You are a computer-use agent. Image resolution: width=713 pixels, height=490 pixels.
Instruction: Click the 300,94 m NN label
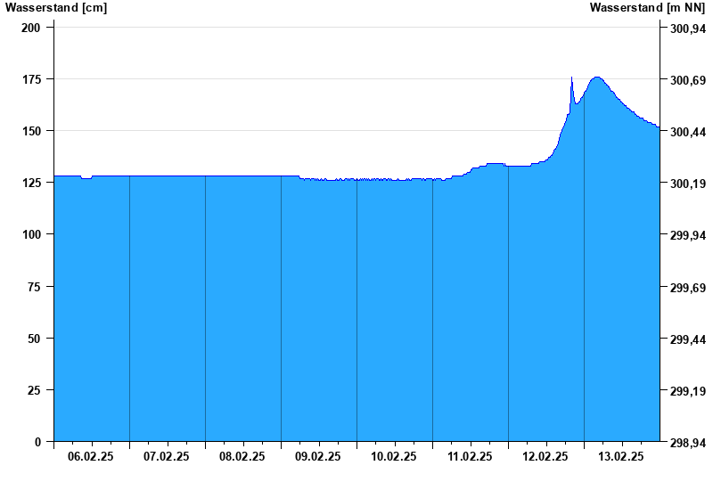(x=688, y=29)
